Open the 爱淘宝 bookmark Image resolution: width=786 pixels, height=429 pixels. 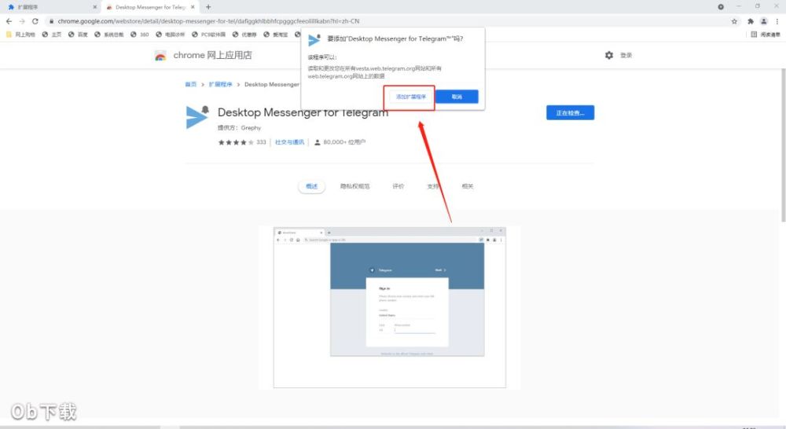pos(276,35)
